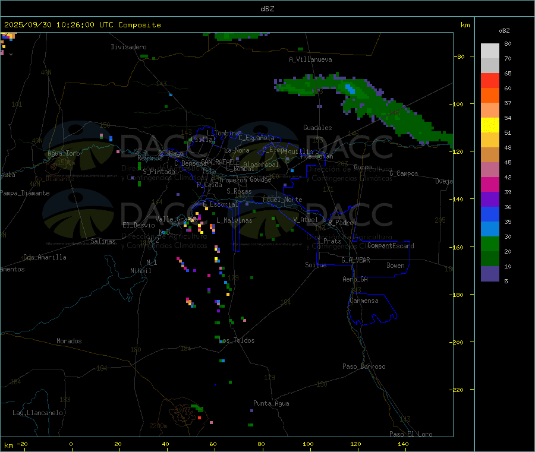The width and height of the screenshot is (535, 452).
Task: Select the pink 42 dBZ legend swatch
Action: coord(490,170)
